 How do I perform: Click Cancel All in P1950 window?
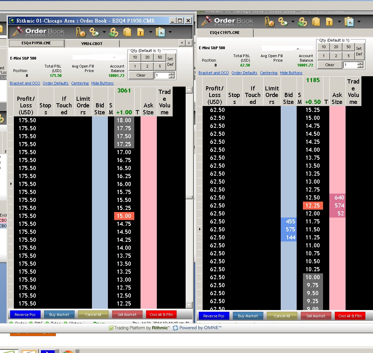pyautogui.click(x=93, y=315)
